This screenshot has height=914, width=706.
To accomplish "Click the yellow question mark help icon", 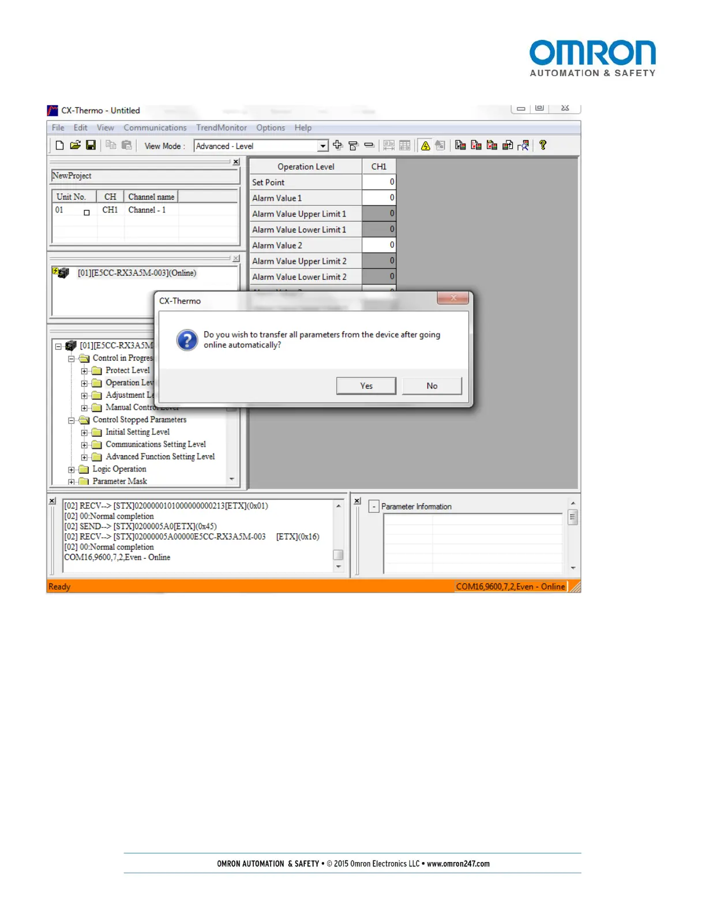I will [543, 145].
